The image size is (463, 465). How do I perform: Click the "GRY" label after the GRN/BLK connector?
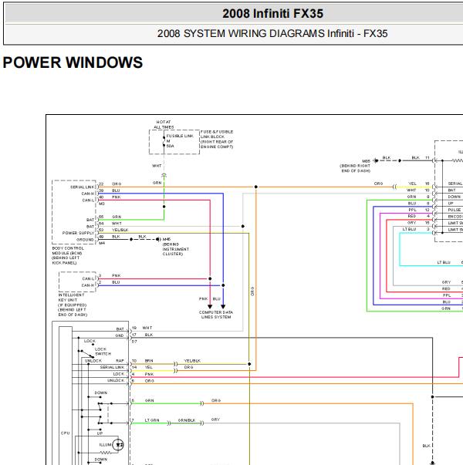(x=215, y=420)
